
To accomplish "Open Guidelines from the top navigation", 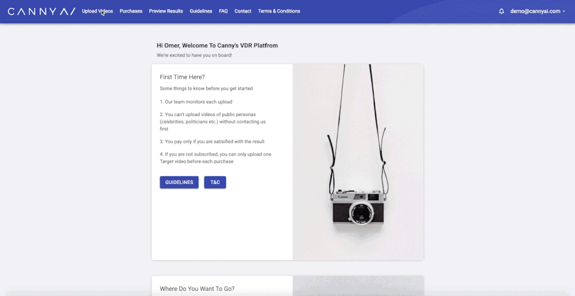I will point(201,11).
